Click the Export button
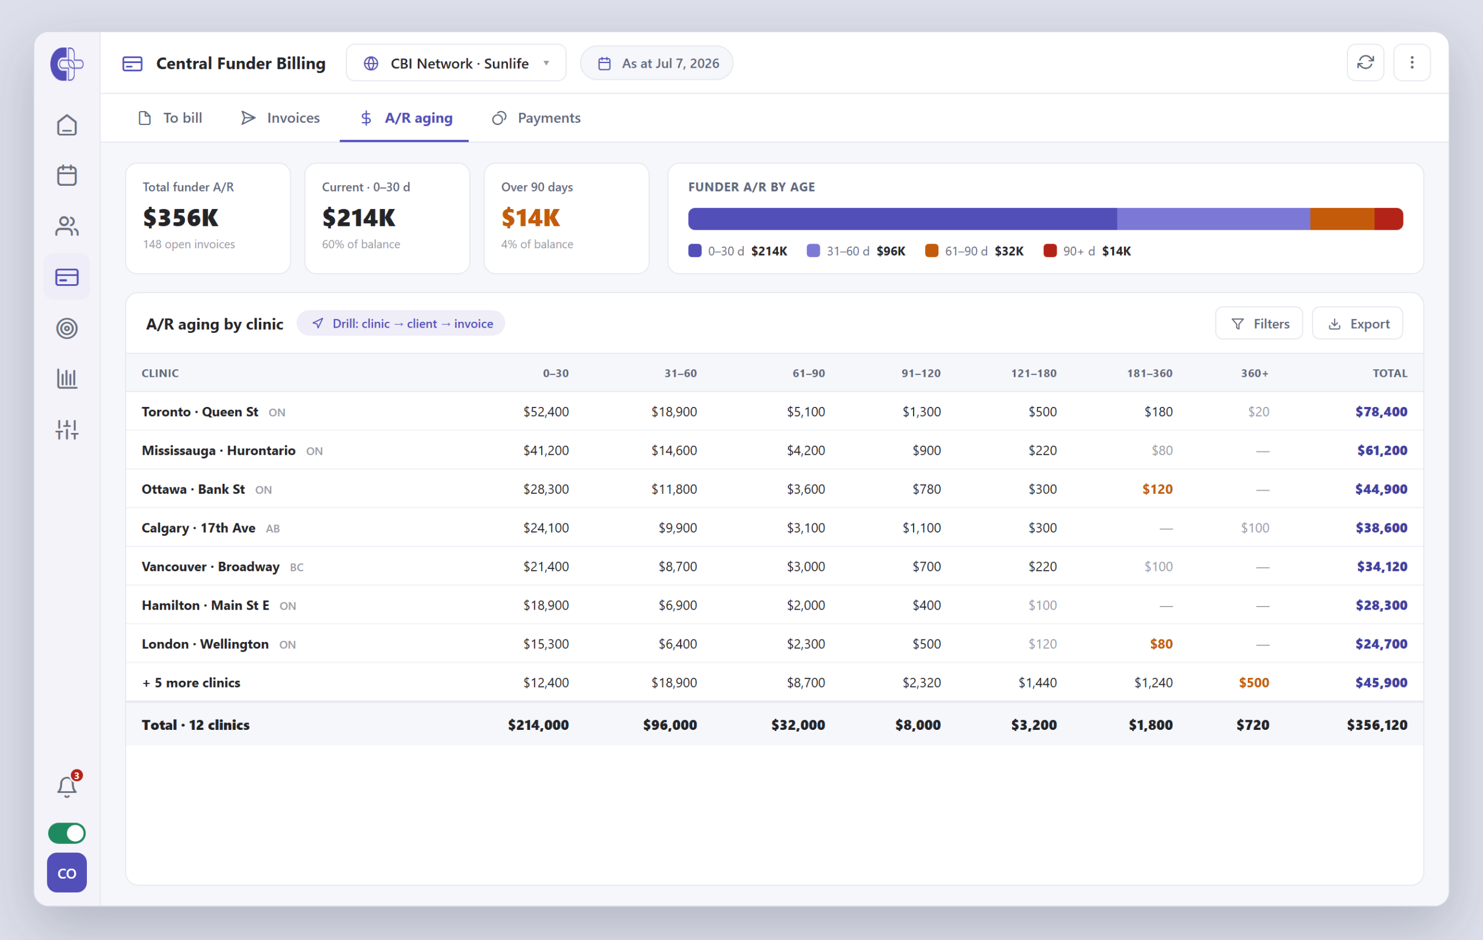 [x=1357, y=323]
